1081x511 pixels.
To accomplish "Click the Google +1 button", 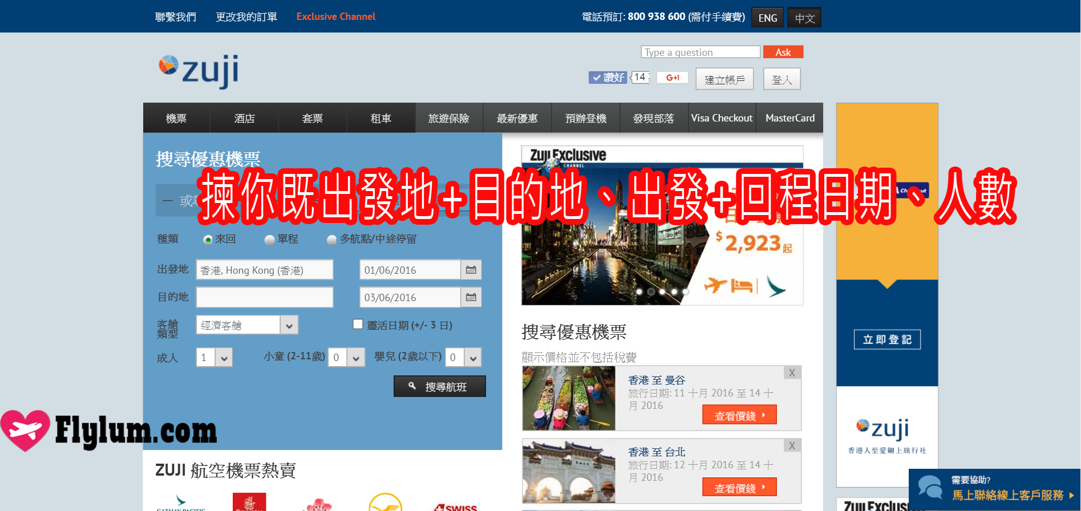I will (673, 78).
